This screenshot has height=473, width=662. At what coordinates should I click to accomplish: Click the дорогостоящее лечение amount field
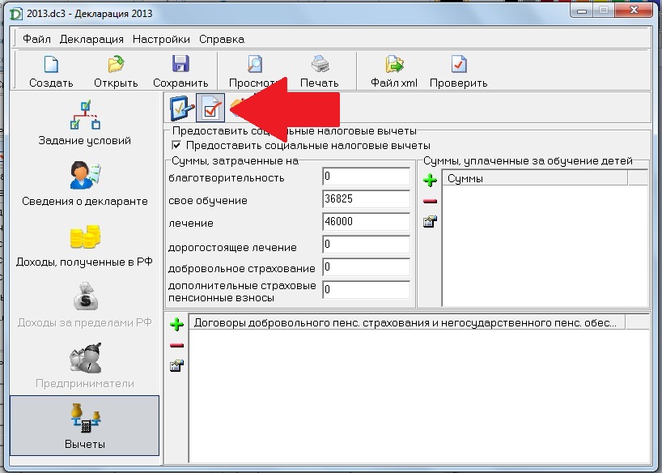pos(366,245)
